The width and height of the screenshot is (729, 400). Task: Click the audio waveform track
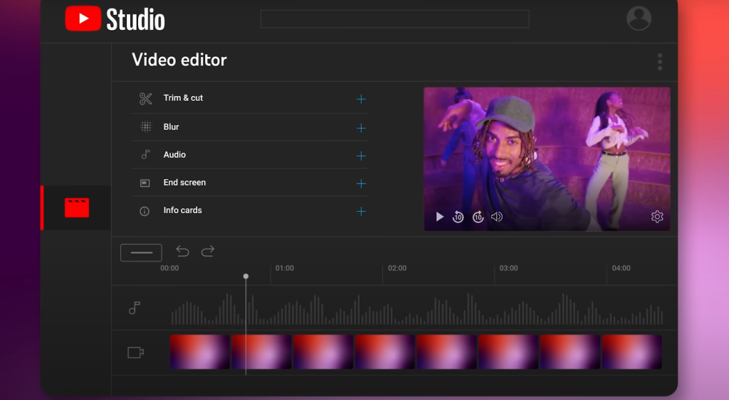pos(417,309)
